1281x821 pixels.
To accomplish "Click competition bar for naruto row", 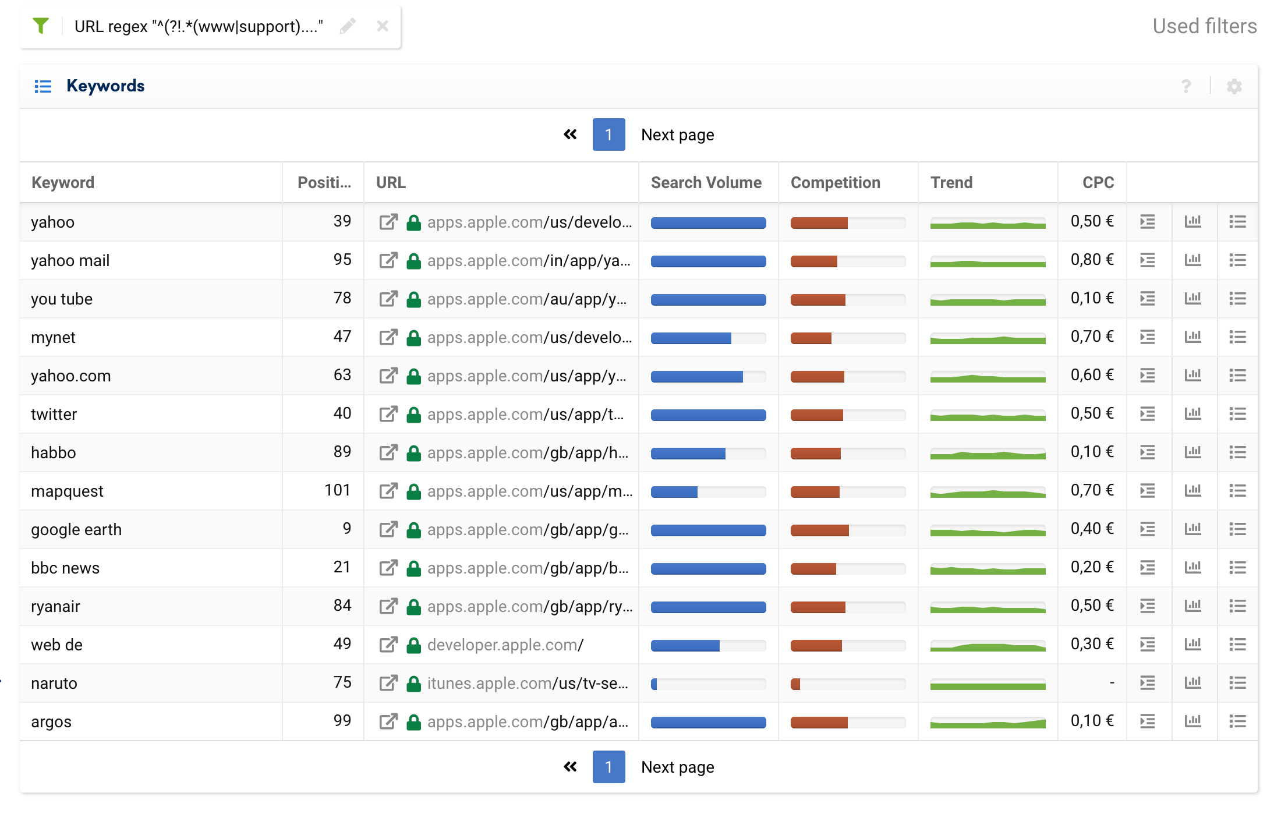I will (x=848, y=684).
